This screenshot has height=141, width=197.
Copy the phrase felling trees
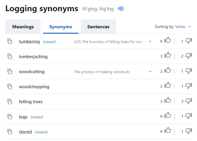click(x=10, y=101)
